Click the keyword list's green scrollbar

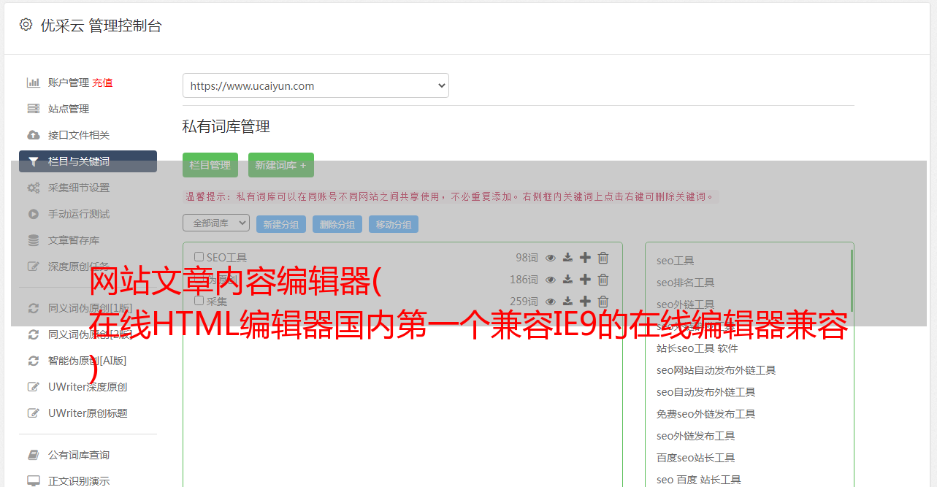[x=852, y=280]
